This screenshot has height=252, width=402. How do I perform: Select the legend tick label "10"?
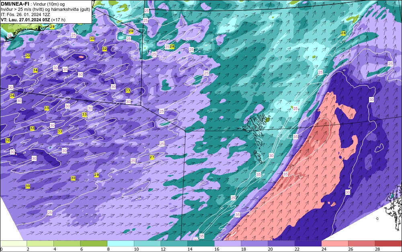click(136, 249)
